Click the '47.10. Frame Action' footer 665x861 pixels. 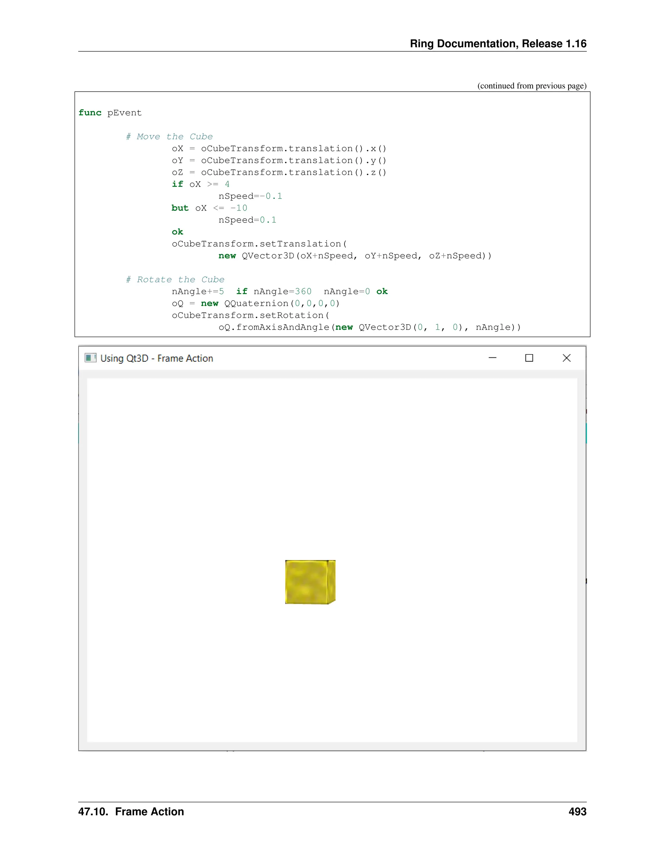point(131,812)
